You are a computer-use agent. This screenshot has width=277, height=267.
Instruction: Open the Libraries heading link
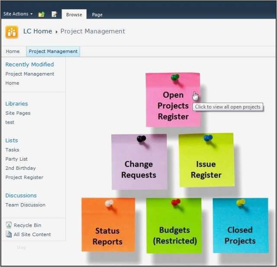16,104
